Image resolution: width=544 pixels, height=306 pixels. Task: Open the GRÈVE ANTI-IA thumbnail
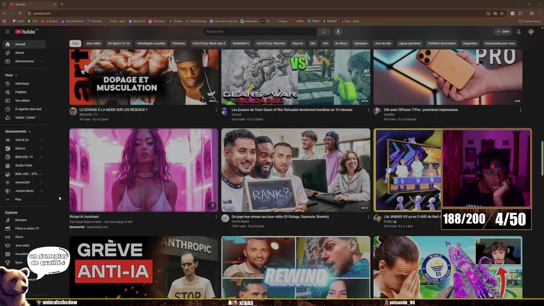(x=144, y=267)
